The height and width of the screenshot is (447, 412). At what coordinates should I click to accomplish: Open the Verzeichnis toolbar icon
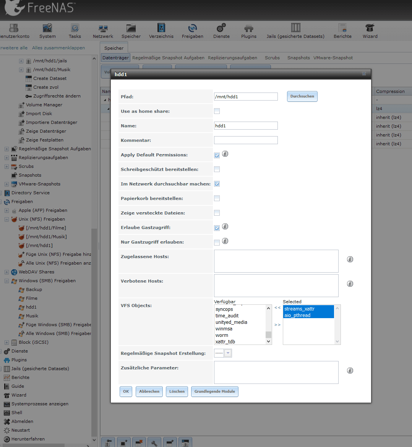point(161,31)
